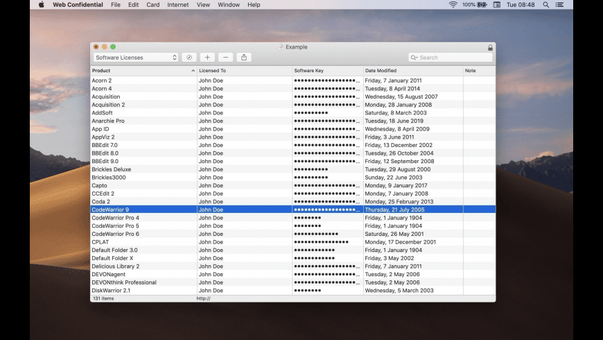Select the DEVONthink Professional row
This screenshot has height=340, width=603.
(x=293, y=282)
